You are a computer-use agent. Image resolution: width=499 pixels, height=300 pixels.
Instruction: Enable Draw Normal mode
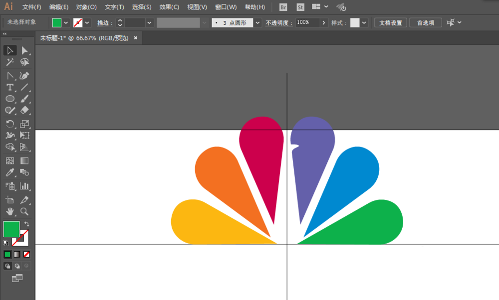tap(7, 266)
